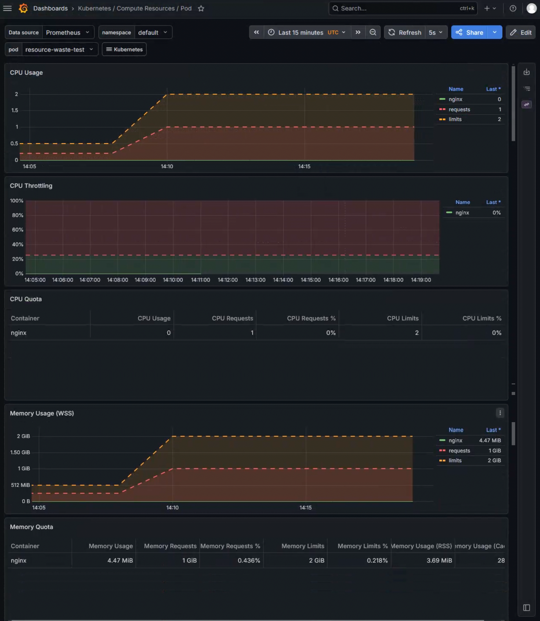Sort CPU Quota by CPU Requests column
540x621 pixels.
232,318
